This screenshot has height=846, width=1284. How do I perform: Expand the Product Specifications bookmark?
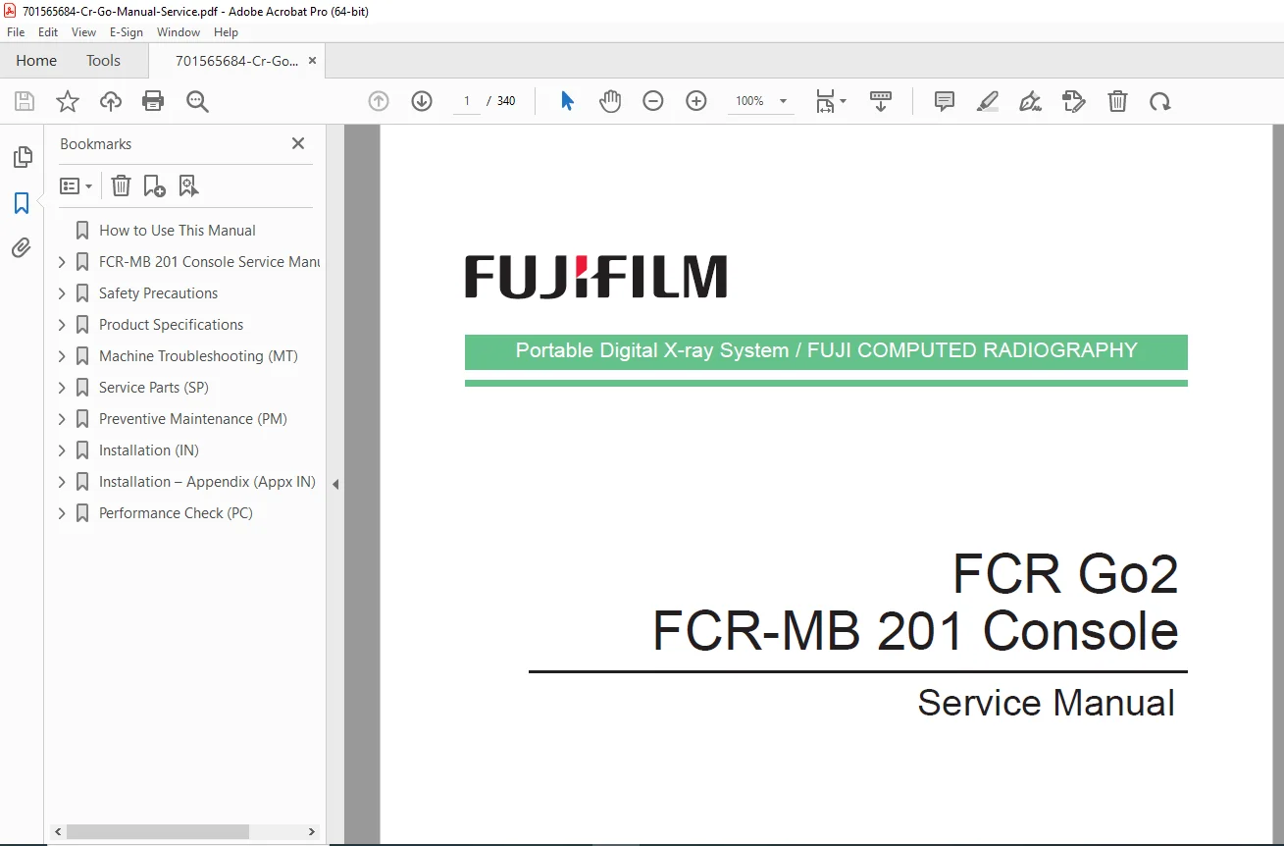click(62, 325)
